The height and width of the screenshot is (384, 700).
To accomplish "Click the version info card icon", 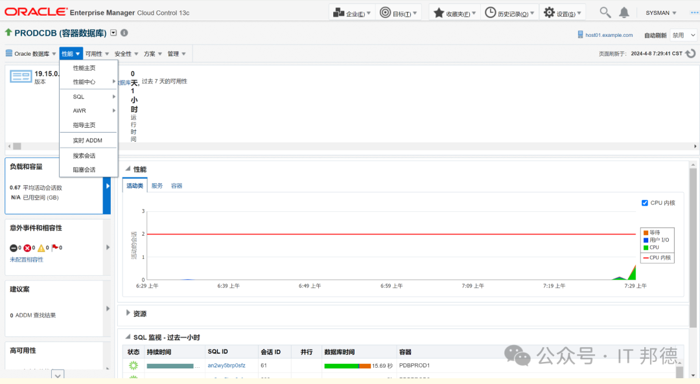I will point(21,76).
